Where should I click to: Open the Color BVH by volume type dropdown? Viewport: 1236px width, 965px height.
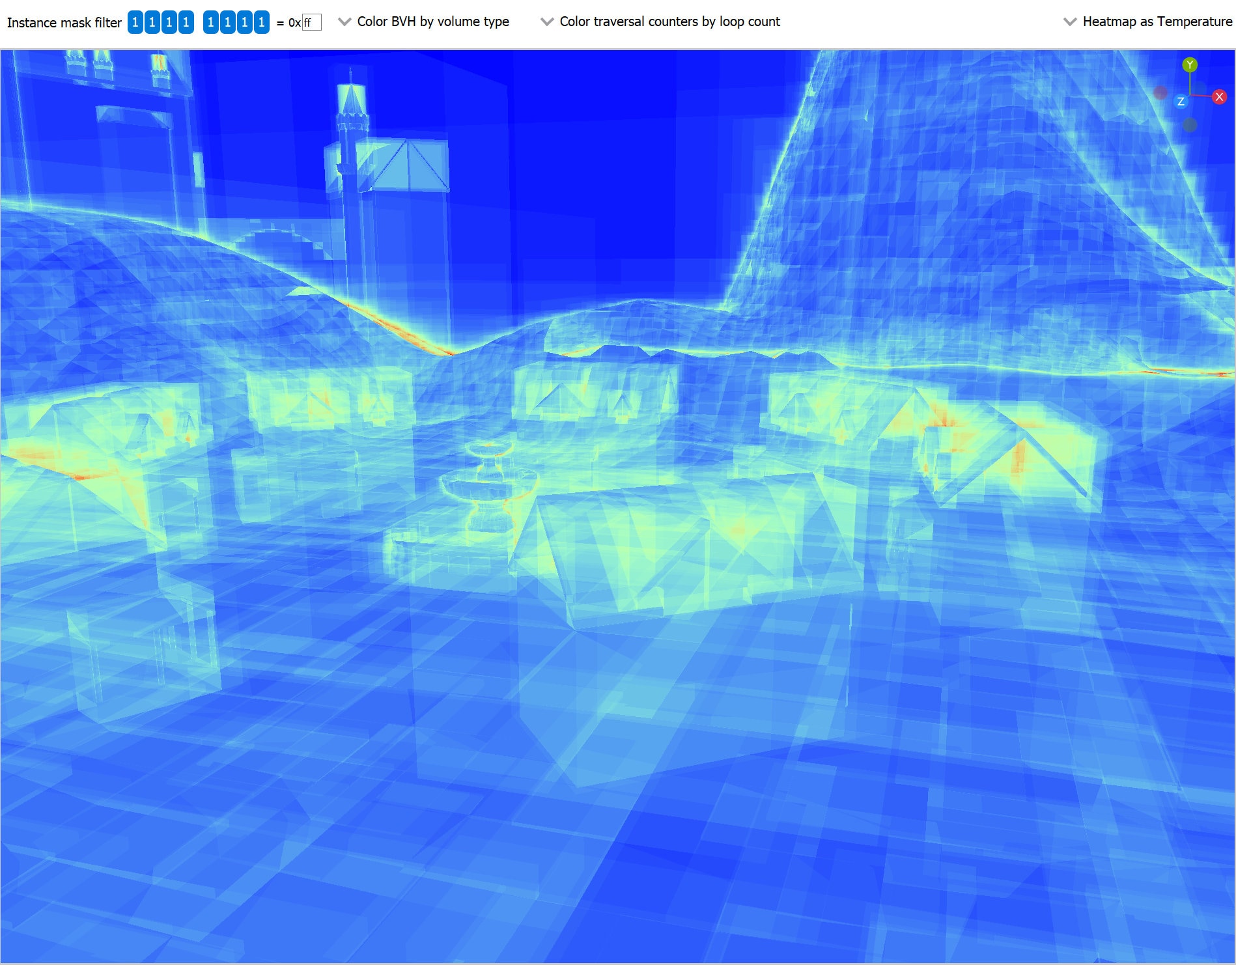point(424,21)
